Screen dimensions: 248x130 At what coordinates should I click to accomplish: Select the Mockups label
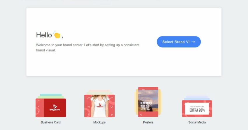tap(99, 122)
